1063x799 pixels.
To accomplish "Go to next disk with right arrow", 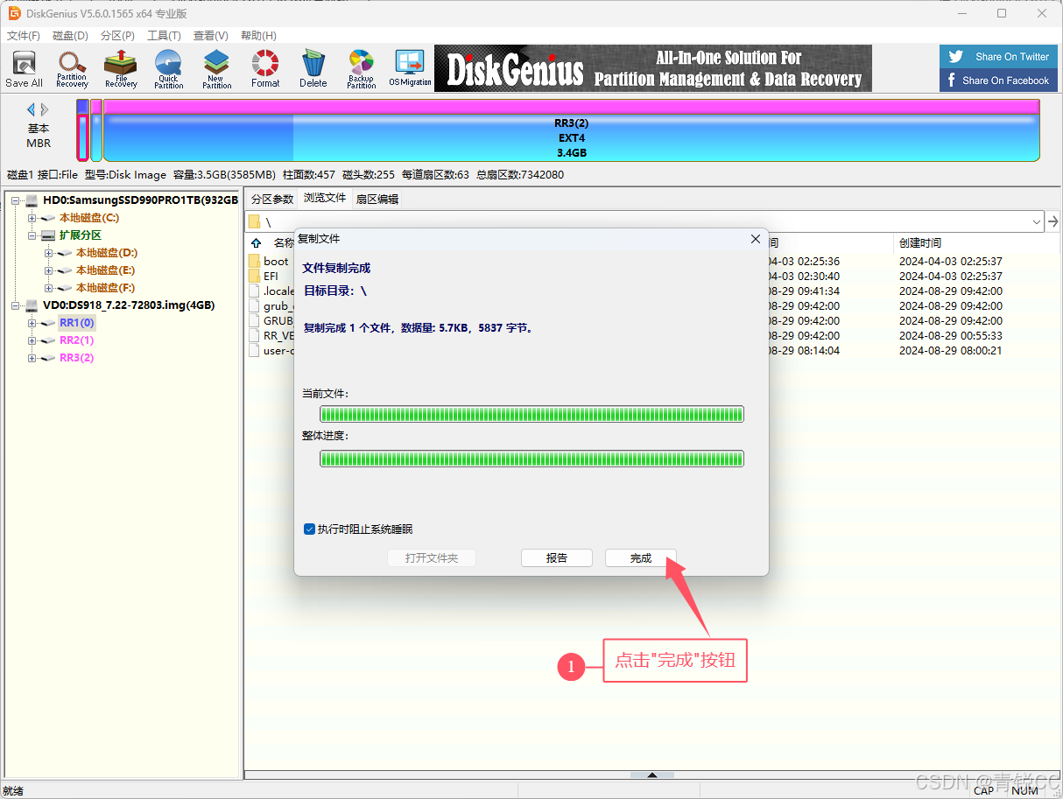I will [45, 110].
